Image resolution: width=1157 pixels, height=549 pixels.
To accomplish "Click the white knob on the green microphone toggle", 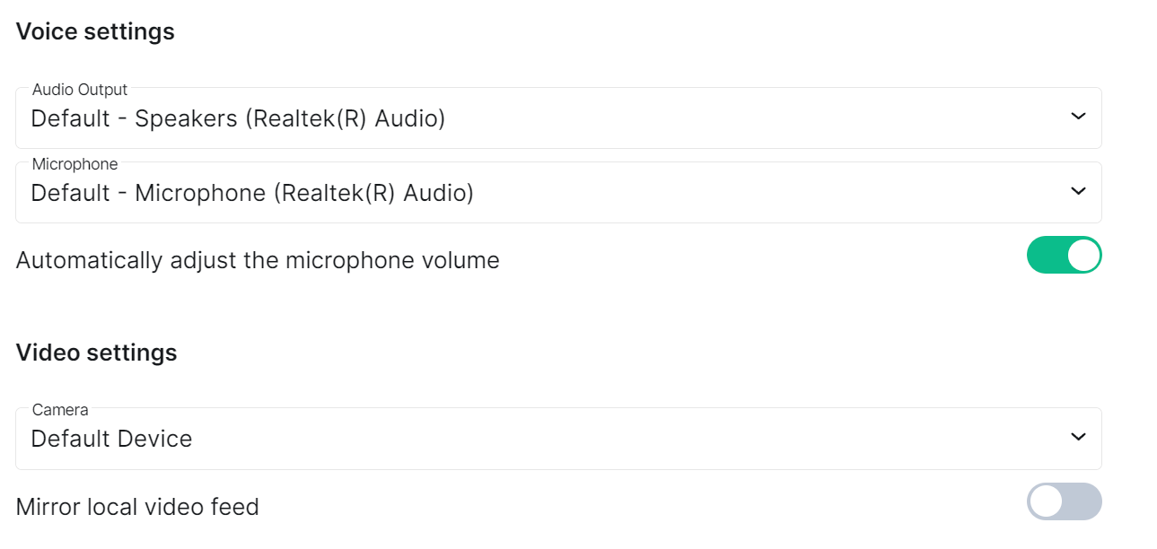I will click(x=1083, y=255).
